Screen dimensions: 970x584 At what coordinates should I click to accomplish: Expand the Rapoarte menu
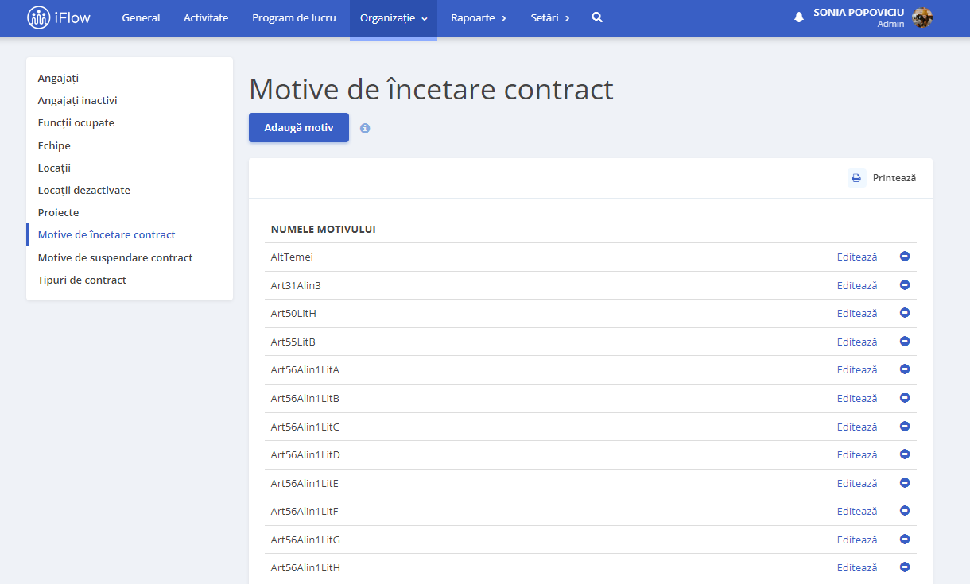(479, 18)
